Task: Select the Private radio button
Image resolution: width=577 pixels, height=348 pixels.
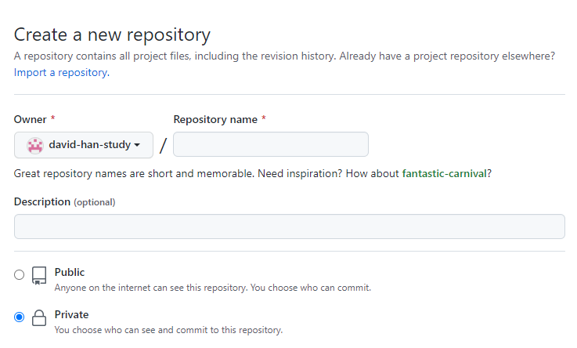Action: click(19, 317)
